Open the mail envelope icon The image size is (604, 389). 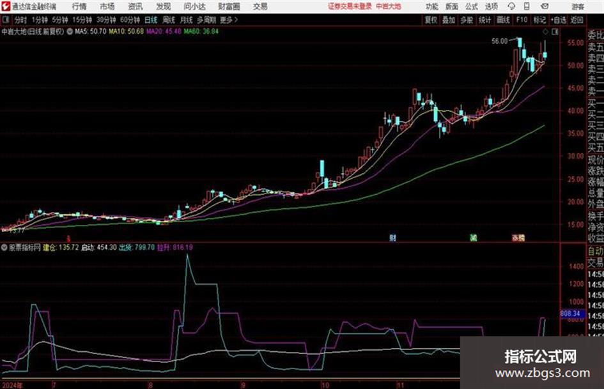[545, 6]
